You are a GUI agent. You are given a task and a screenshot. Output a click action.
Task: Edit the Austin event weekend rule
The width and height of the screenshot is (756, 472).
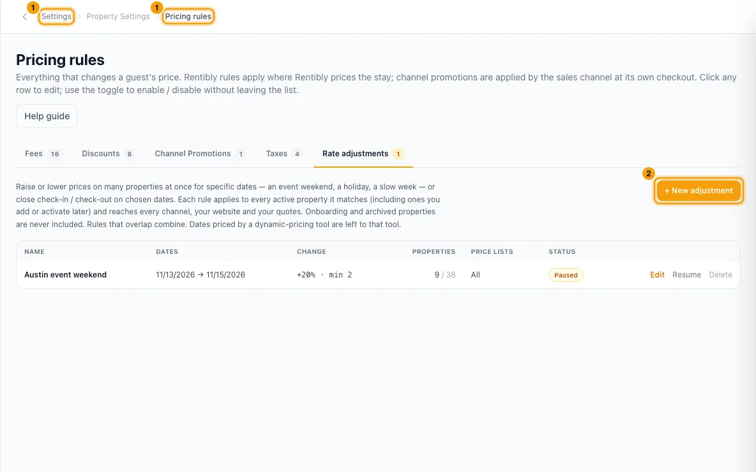pyautogui.click(x=657, y=275)
